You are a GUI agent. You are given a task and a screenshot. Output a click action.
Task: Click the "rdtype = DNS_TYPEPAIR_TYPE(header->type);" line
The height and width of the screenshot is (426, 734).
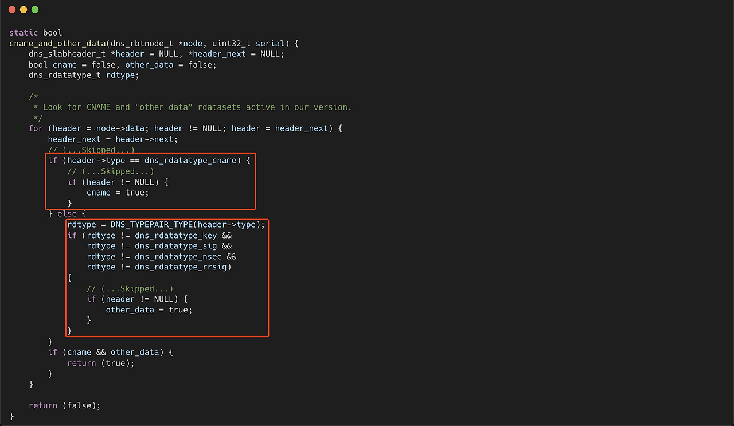[x=166, y=225]
